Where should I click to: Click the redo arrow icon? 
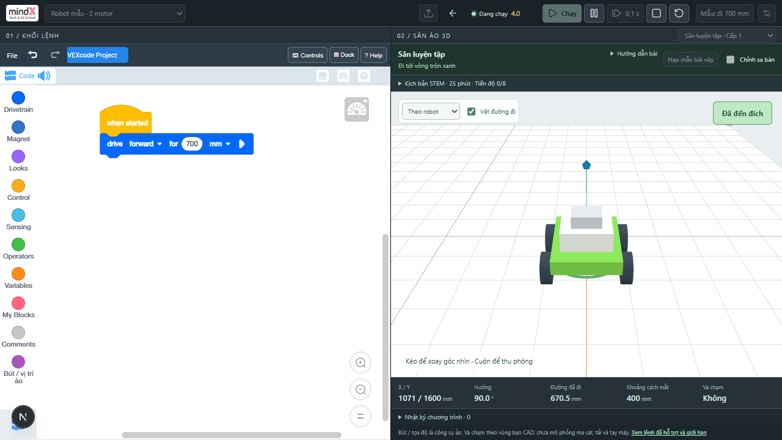pyautogui.click(x=55, y=55)
